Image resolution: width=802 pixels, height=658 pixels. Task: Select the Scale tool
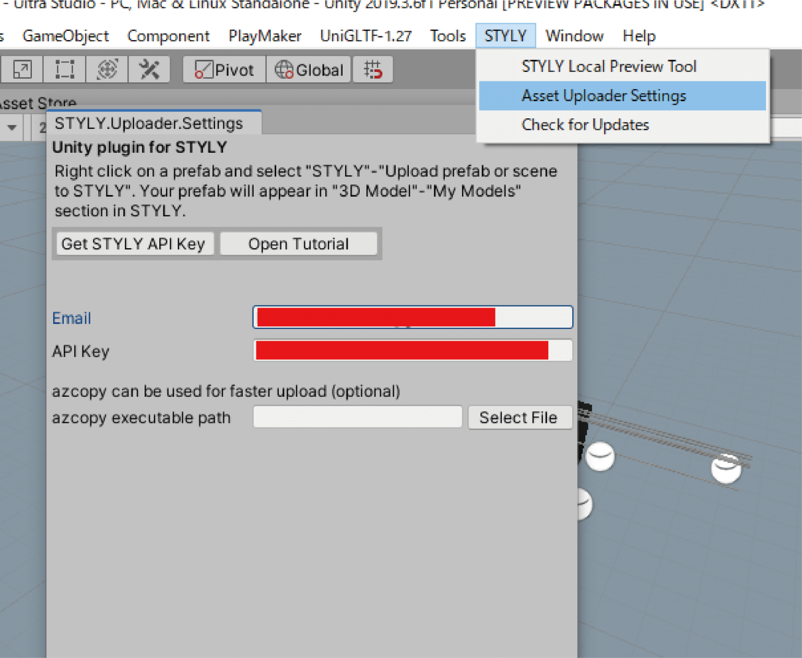point(22,69)
